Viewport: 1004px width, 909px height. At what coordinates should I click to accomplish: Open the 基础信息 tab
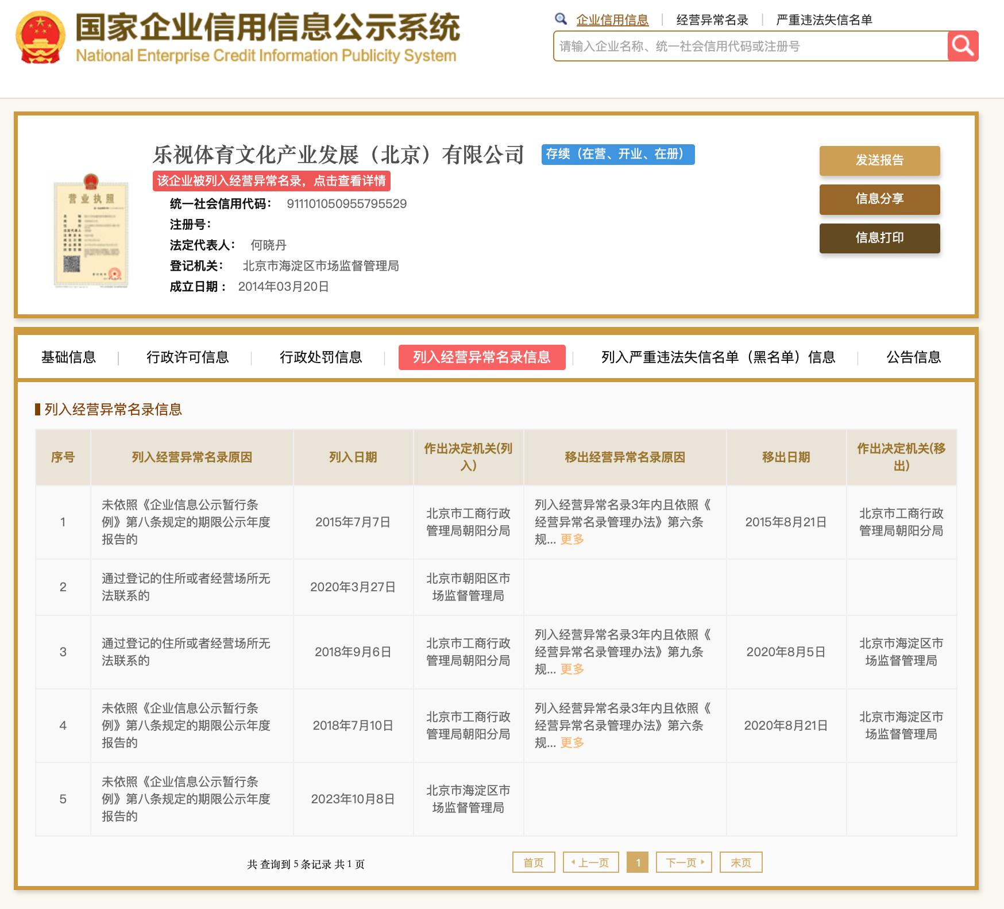[x=68, y=357]
